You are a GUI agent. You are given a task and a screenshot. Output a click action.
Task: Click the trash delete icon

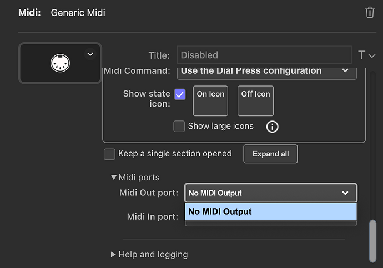(370, 12)
